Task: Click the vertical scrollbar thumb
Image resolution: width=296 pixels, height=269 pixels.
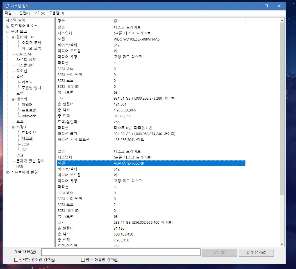Action: (x=282, y=109)
